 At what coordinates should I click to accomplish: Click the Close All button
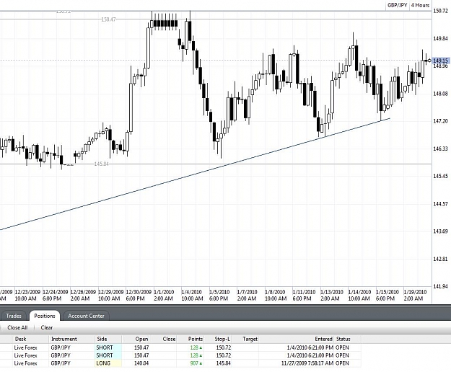17,327
